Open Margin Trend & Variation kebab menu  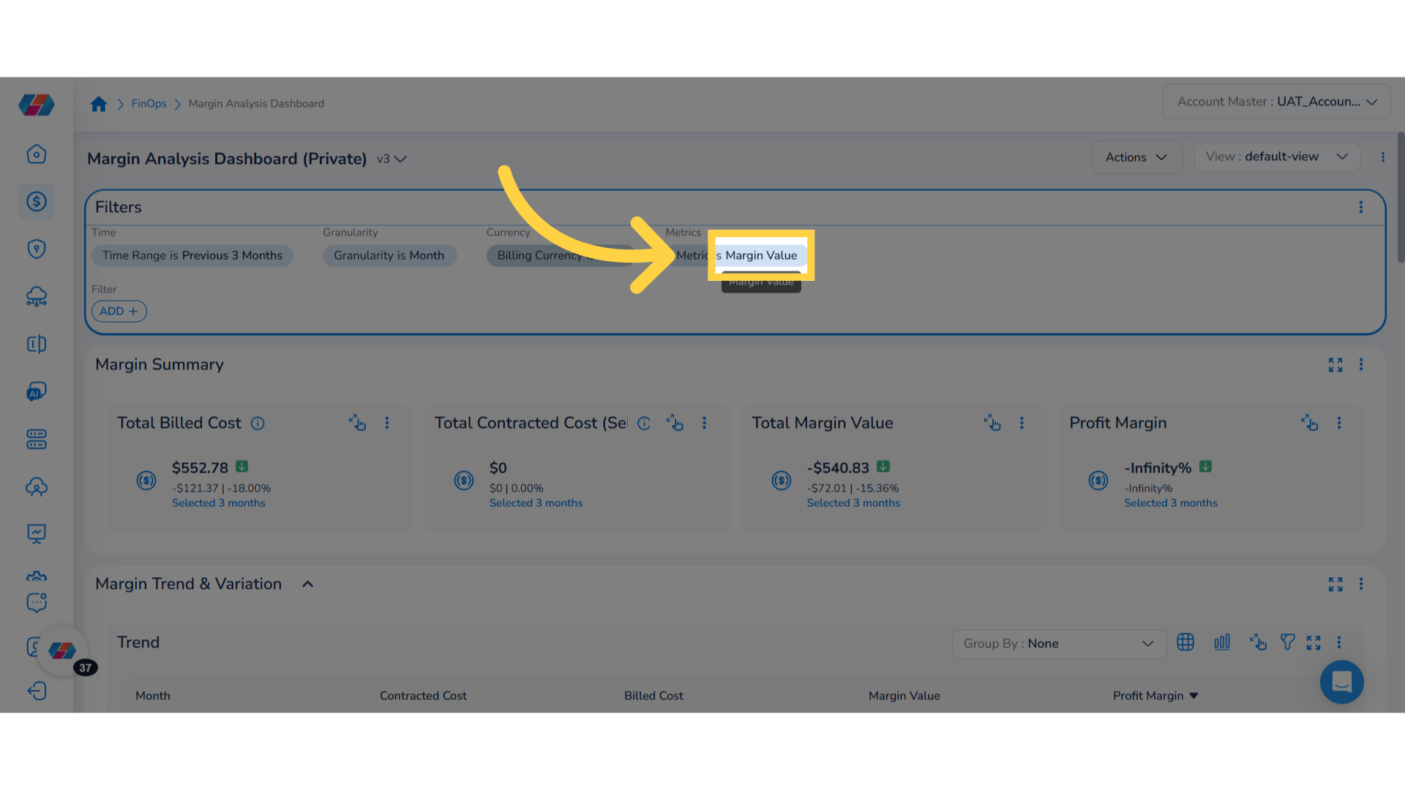[1361, 584]
